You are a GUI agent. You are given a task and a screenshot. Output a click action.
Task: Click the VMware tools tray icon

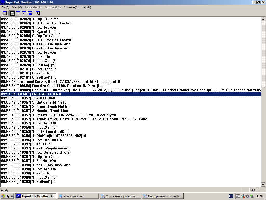coord(238,196)
